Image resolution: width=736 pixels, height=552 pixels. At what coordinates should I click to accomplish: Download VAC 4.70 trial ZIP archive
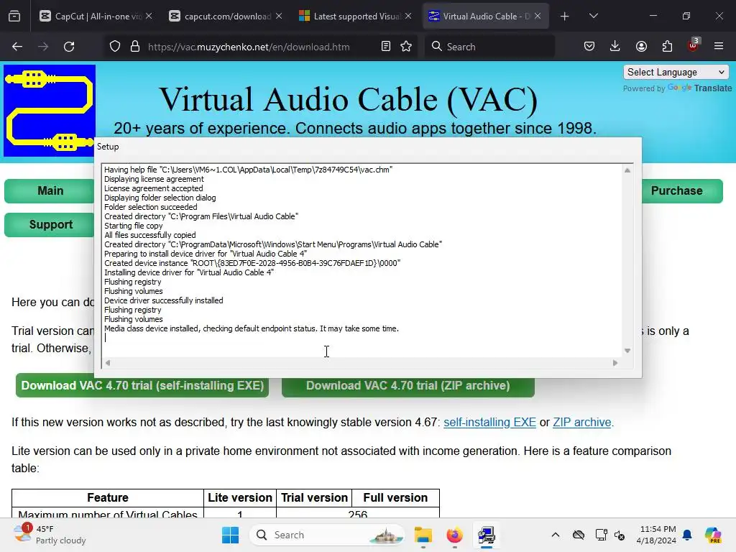tap(408, 385)
